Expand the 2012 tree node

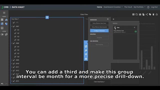point(12,70)
